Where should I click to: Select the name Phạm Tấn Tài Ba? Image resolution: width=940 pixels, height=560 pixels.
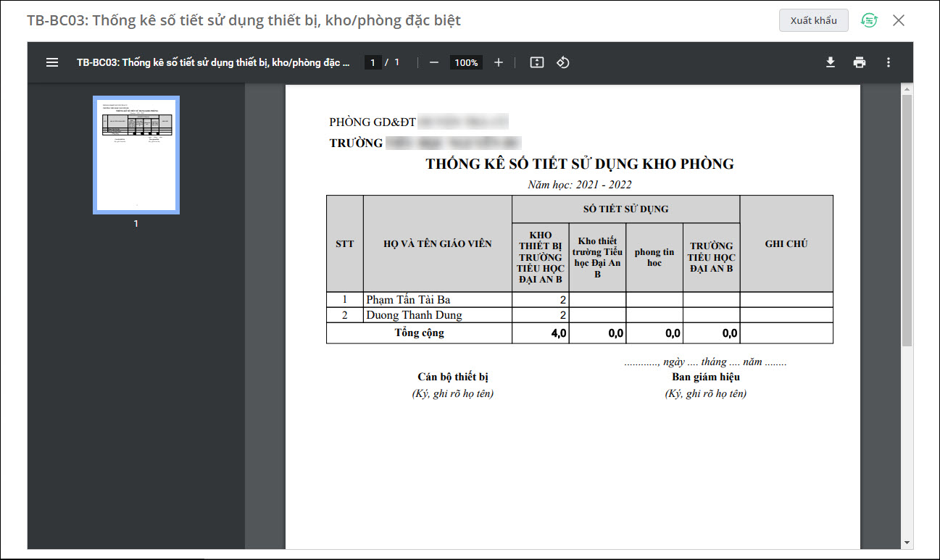408,300
